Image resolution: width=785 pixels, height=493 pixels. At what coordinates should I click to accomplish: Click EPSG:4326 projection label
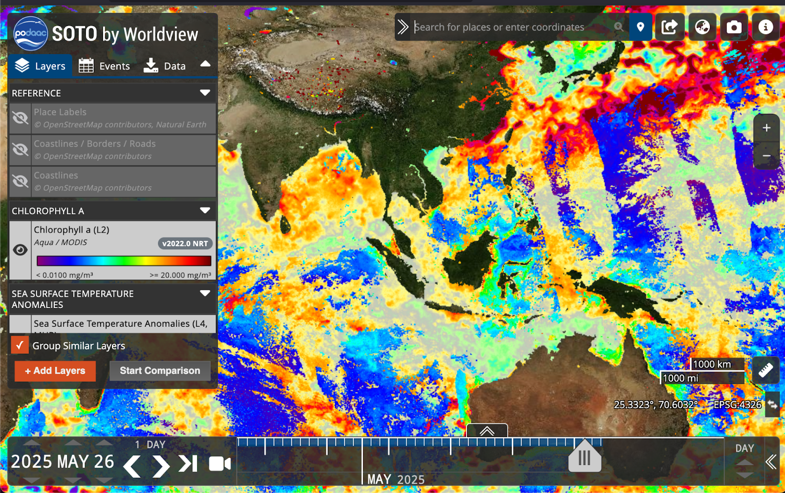[737, 405]
